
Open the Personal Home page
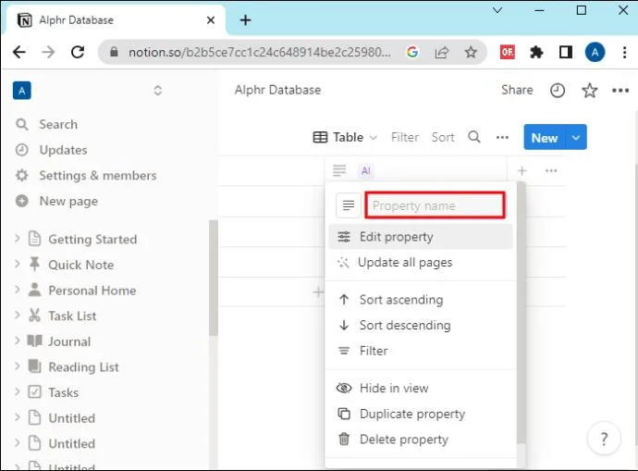click(x=92, y=291)
